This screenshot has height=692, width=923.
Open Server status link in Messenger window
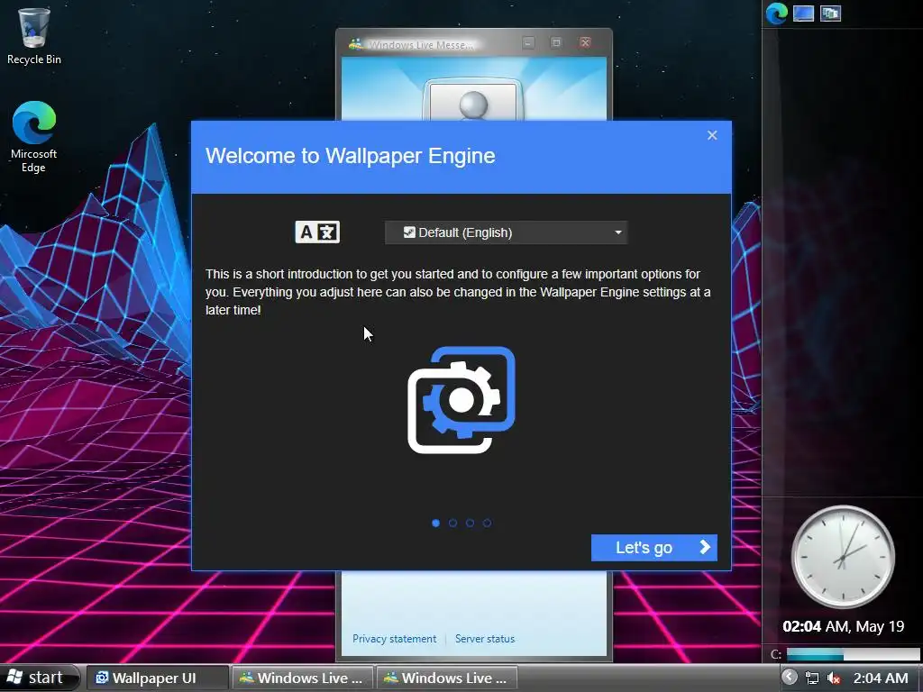[x=484, y=639]
